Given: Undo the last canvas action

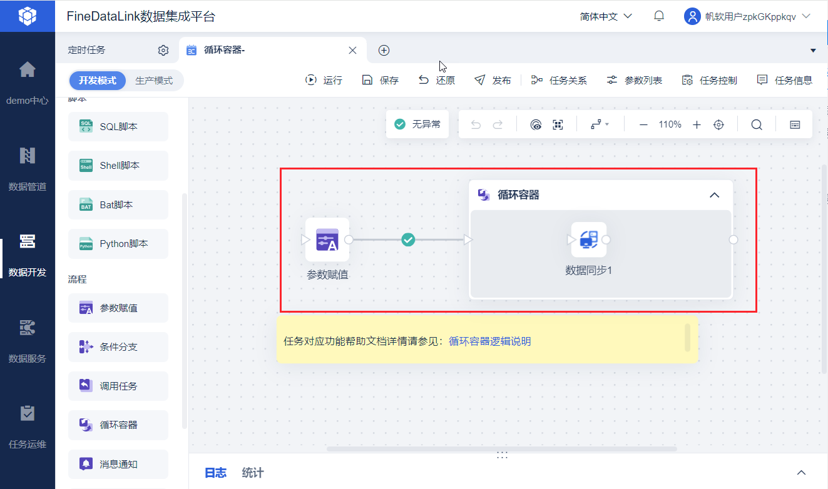Looking at the screenshot, I should (x=476, y=124).
